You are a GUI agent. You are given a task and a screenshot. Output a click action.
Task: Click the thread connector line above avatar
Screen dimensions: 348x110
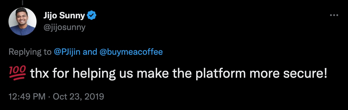pos(23,3)
